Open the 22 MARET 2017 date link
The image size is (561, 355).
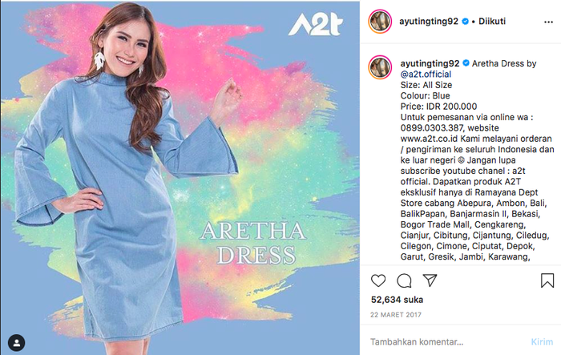(396, 315)
